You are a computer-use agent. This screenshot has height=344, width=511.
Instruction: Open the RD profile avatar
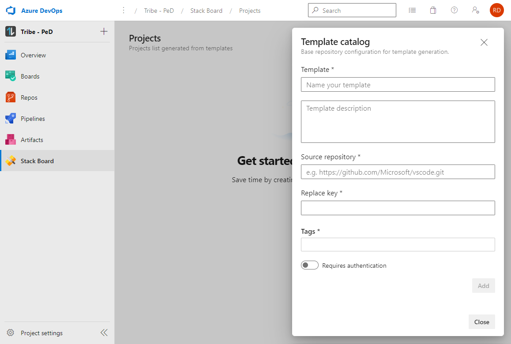click(x=497, y=10)
